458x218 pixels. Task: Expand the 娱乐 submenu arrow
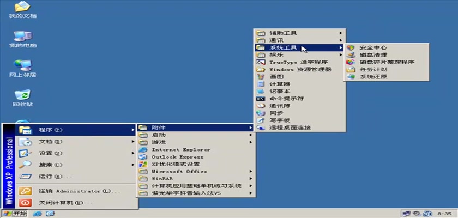[x=341, y=55]
